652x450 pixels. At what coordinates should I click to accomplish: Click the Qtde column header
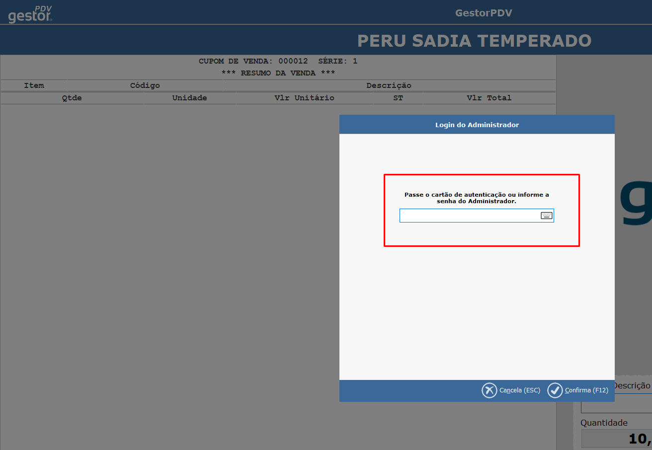[72, 98]
